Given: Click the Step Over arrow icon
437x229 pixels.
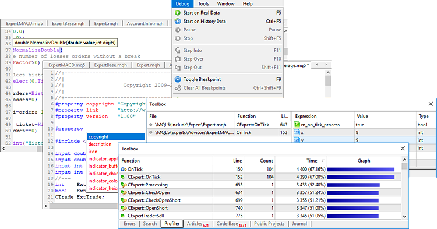Looking at the screenshot, I should (178, 59).
